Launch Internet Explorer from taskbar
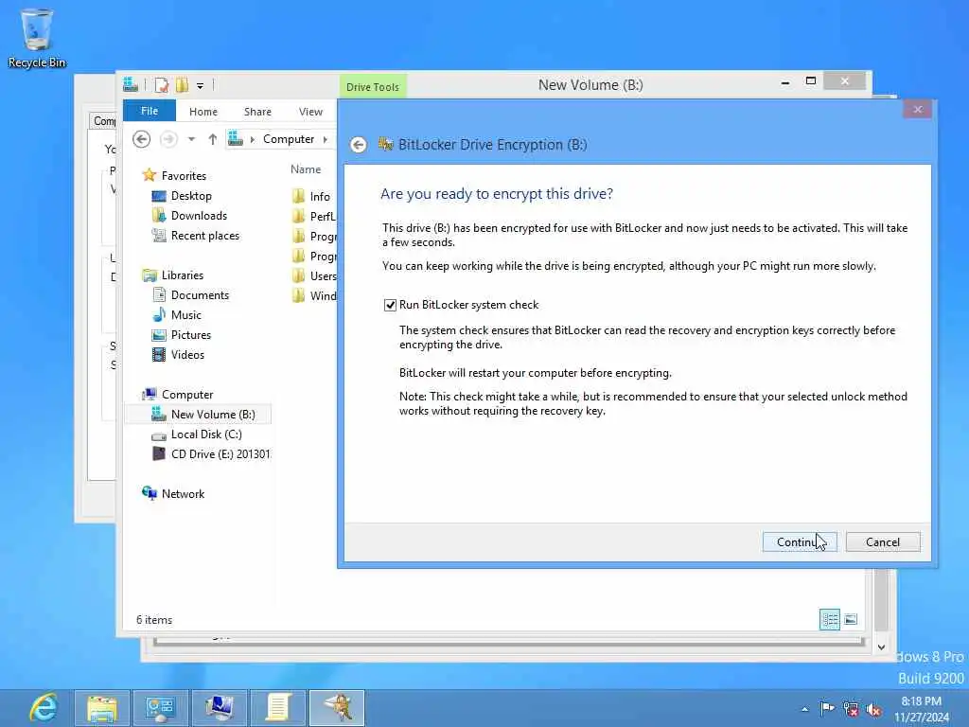The width and height of the screenshot is (969, 727). [x=44, y=708]
